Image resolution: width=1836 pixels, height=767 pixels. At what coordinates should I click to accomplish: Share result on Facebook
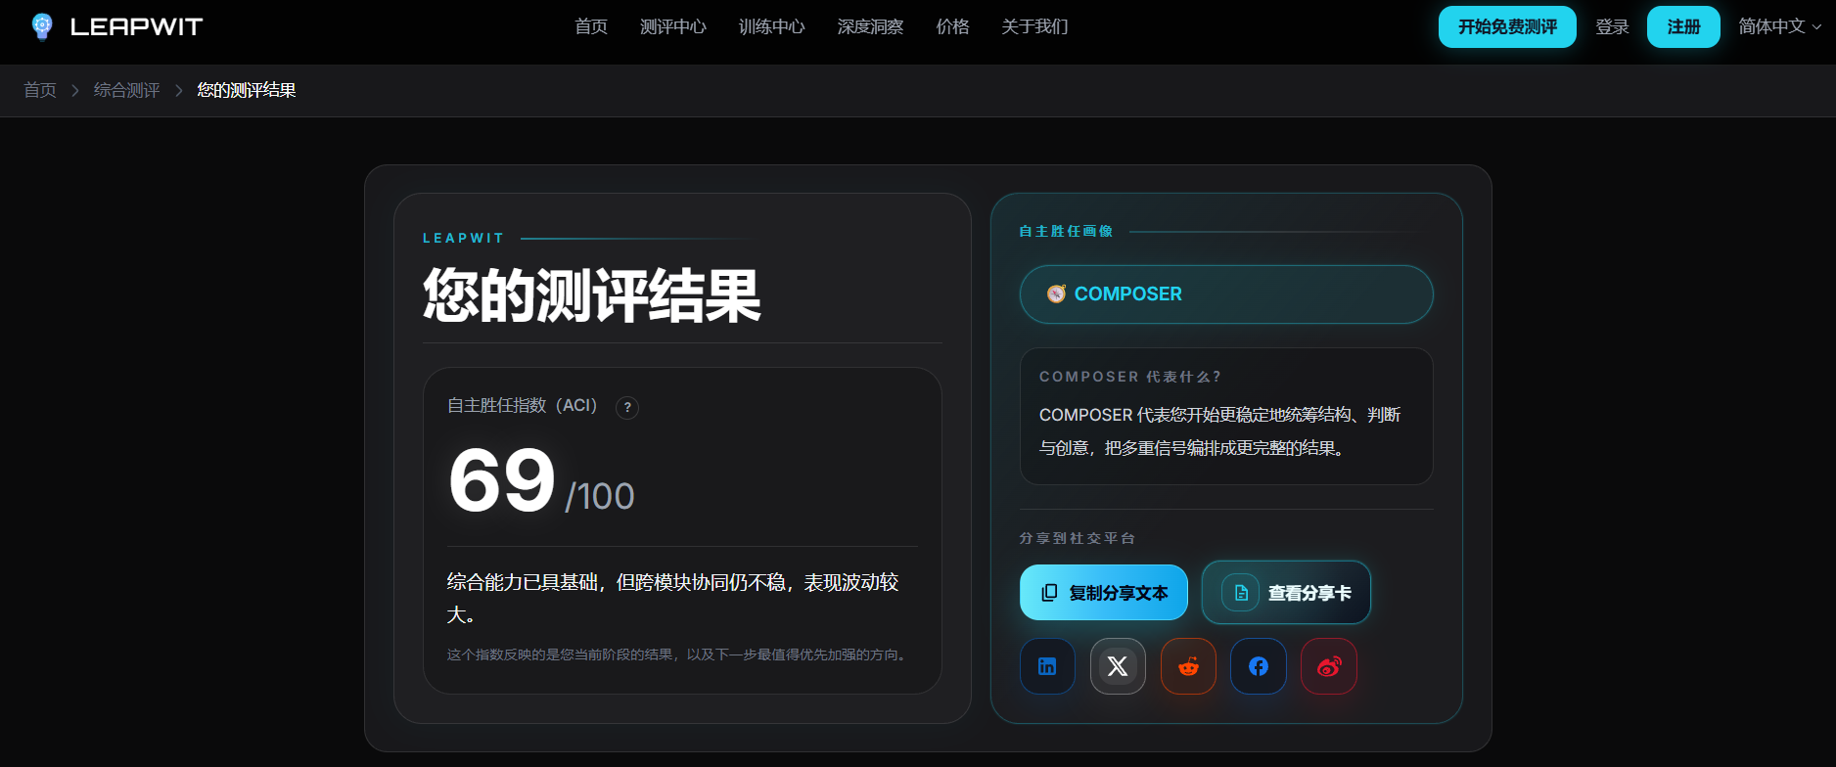point(1259,666)
